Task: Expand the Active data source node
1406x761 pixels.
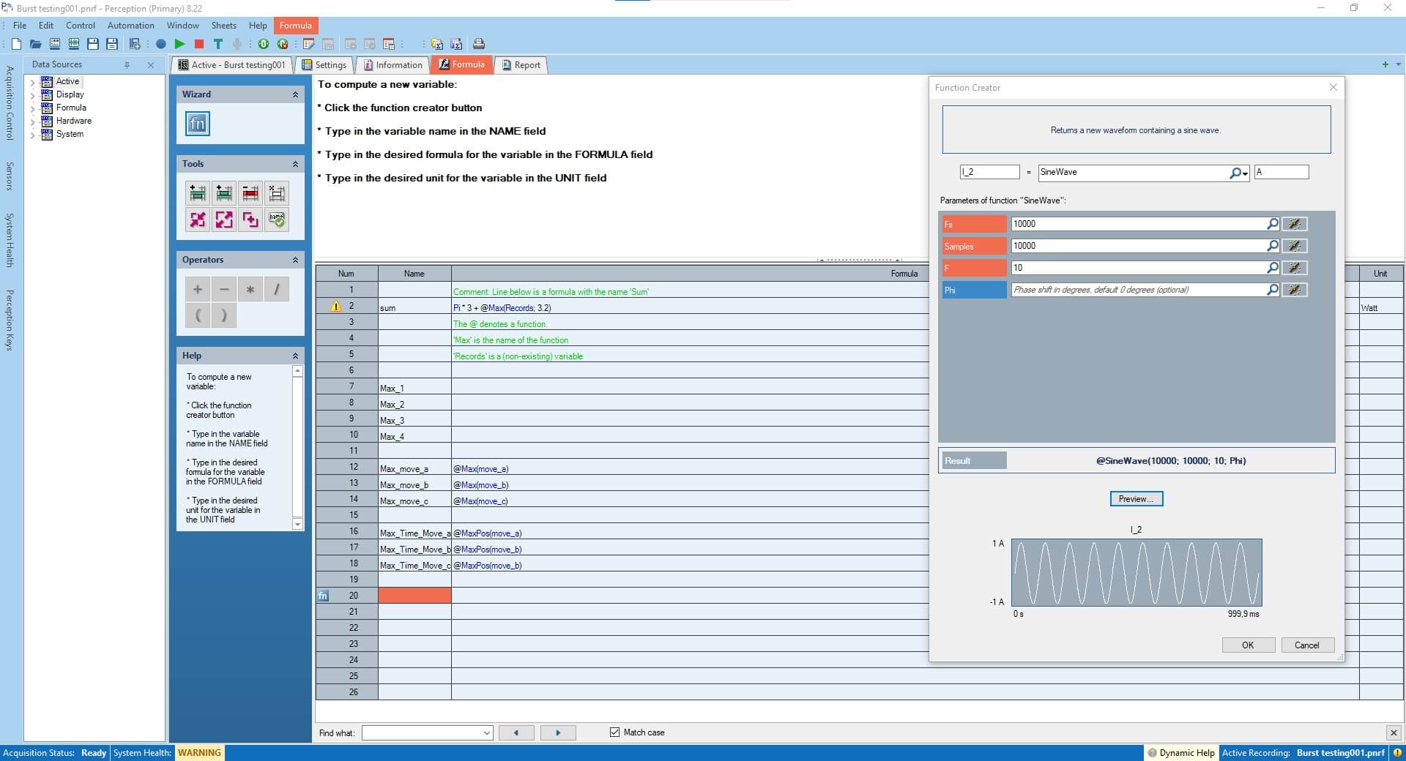Action: pos(32,82)
